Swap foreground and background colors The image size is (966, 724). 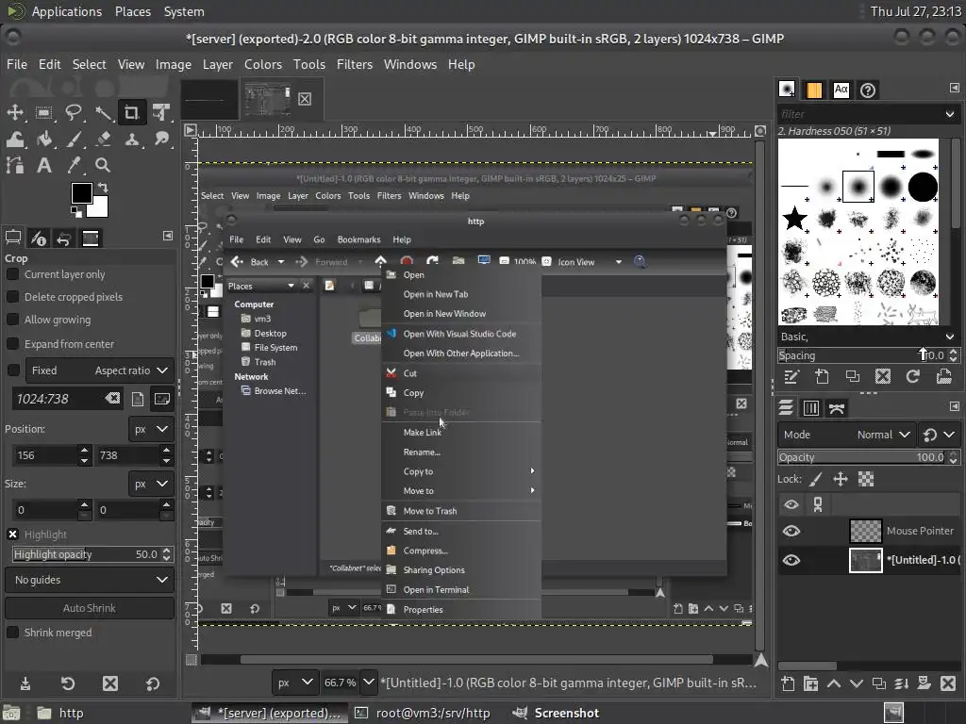(x=103, y=188)
